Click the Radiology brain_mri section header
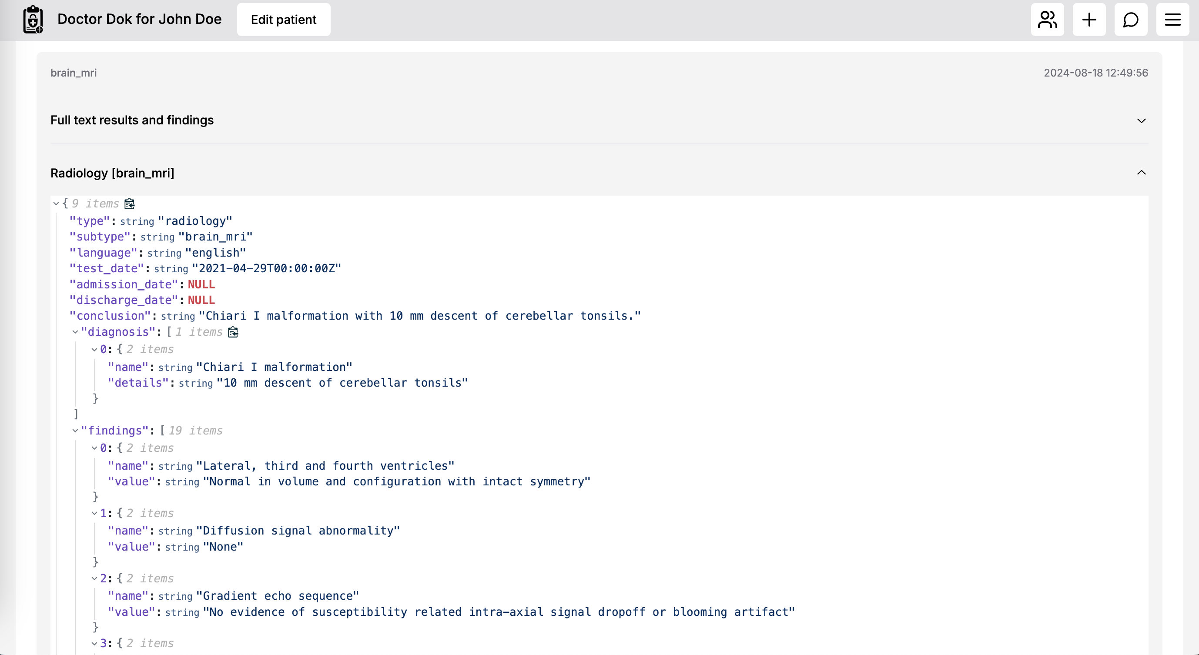 point(599,173)
